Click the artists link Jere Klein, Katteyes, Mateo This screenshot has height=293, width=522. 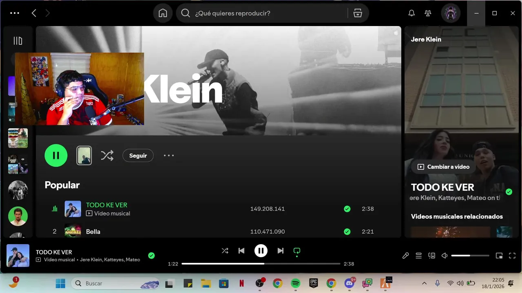(x=110, y=260)
